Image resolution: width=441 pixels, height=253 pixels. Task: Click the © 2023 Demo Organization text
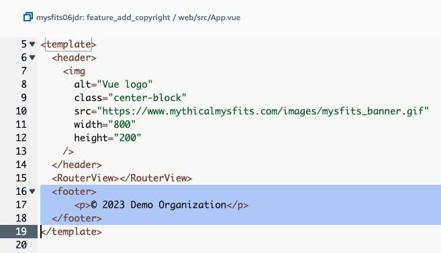point(158,205)
